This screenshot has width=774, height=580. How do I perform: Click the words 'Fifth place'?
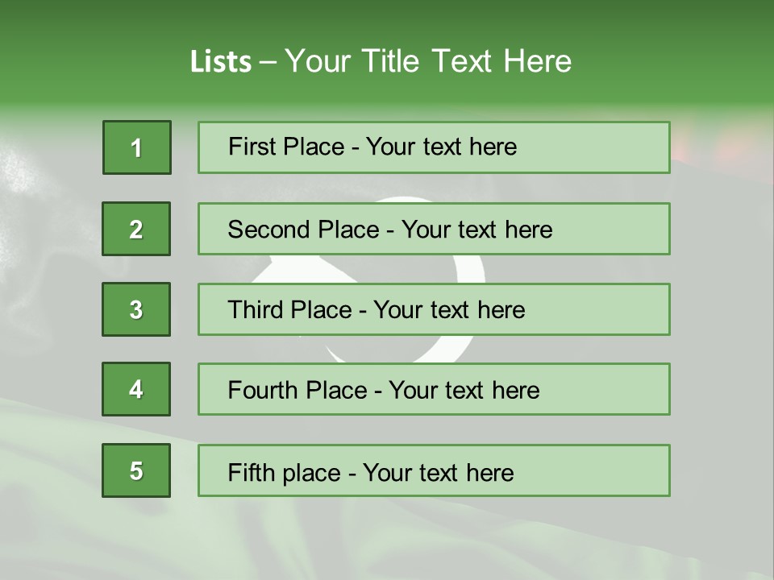[284, 472]
